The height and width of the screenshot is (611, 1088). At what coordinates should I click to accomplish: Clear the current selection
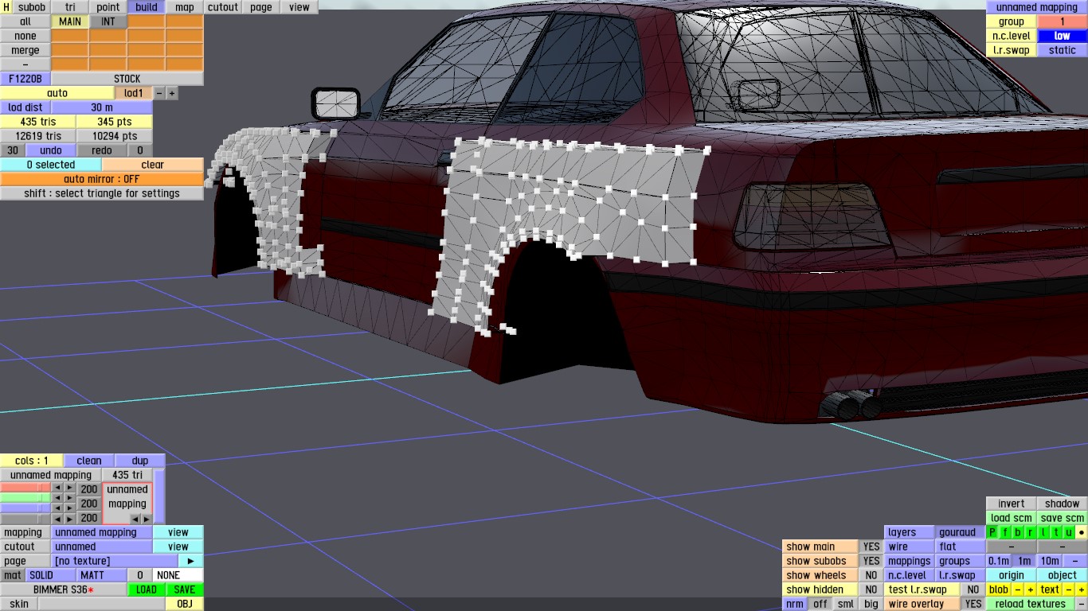153,165
